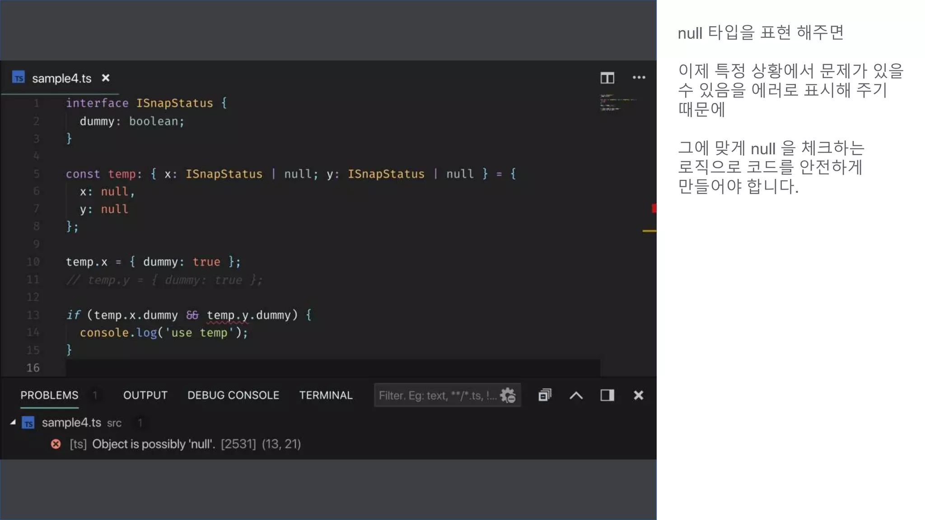
Task: Maximize panel with the chevron up icon
Action: click(576, 396)
